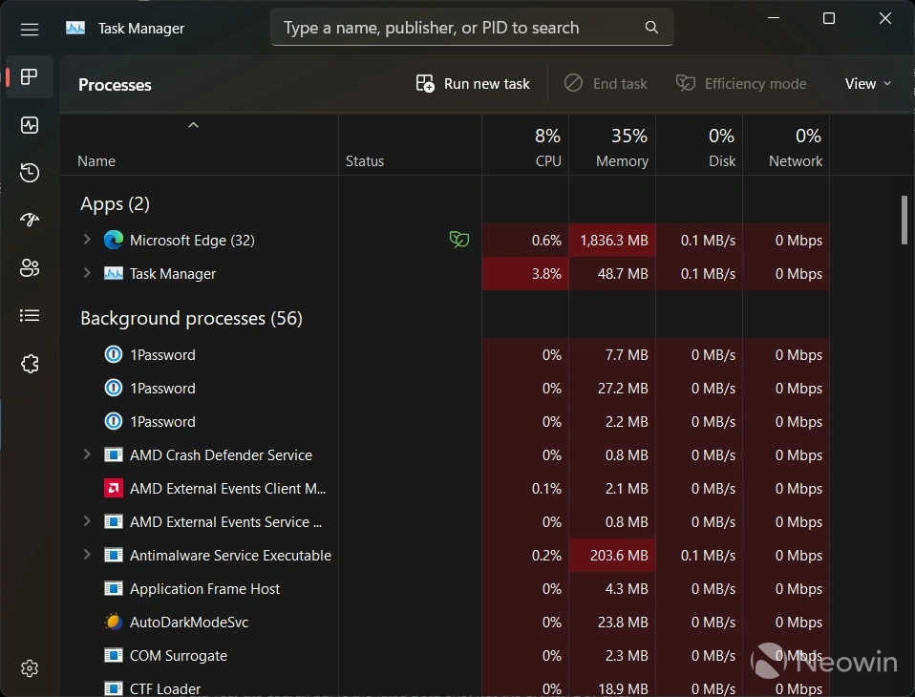915x697 pixels.
Task: Select the 1Password row using 27.2 MB
Action: [x=445, y=389]
